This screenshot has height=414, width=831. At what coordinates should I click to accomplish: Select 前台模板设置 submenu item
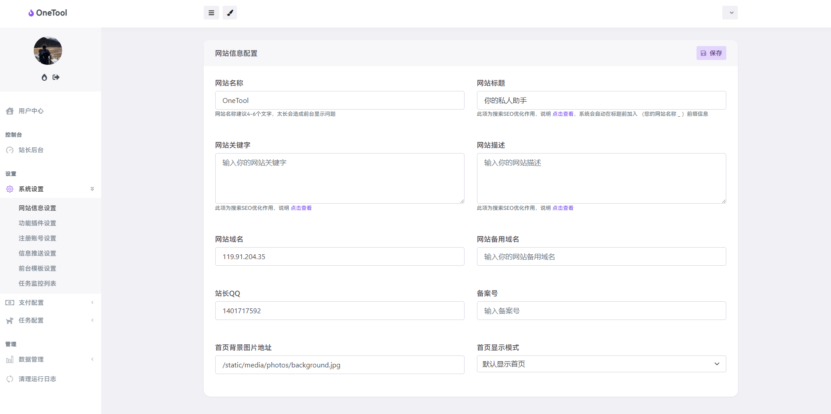[37, 268]
